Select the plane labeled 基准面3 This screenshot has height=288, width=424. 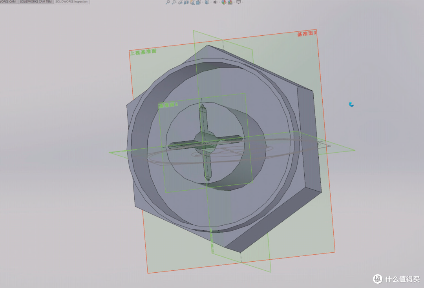pos(307,34)
